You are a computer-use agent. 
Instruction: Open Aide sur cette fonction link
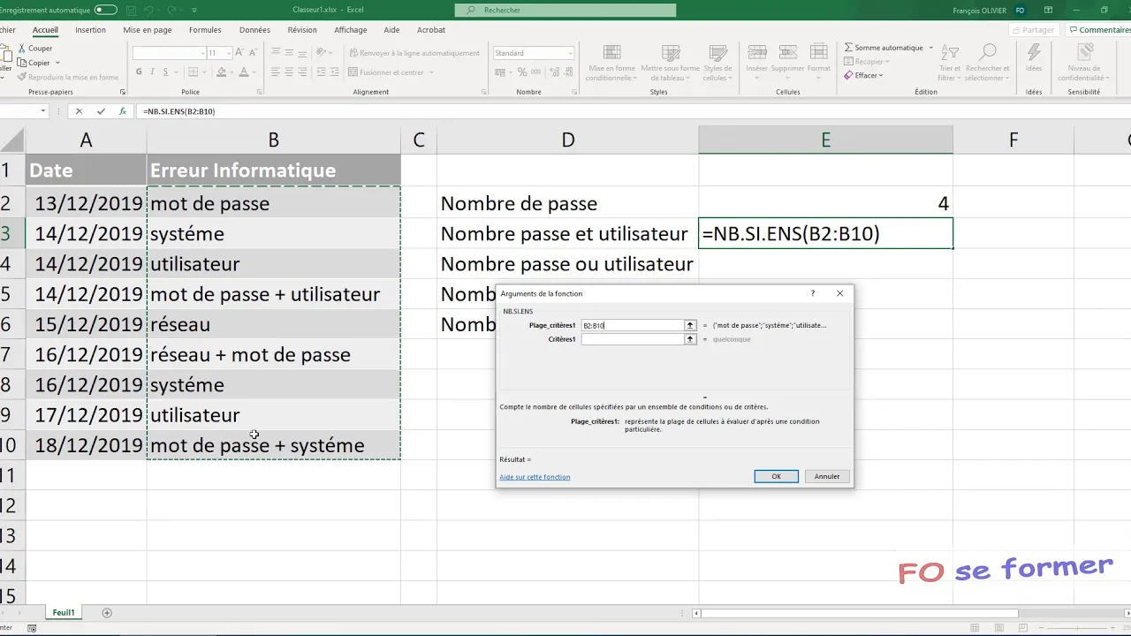click(535, 477)
